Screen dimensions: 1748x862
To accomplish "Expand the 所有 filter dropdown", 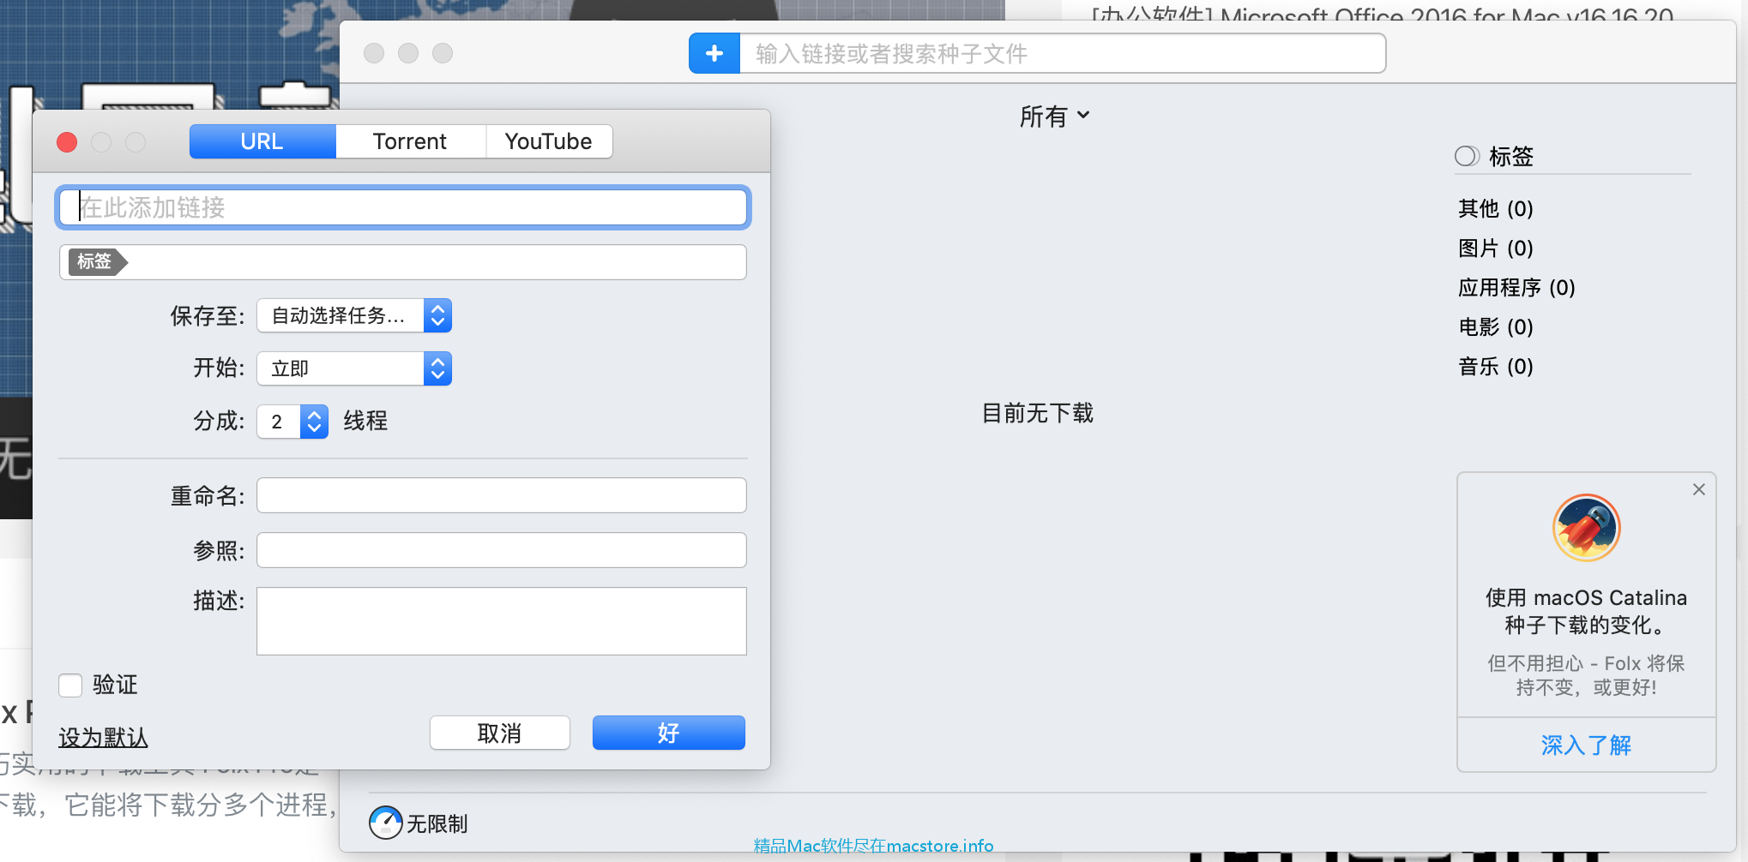I will [x=1054, y=116].
